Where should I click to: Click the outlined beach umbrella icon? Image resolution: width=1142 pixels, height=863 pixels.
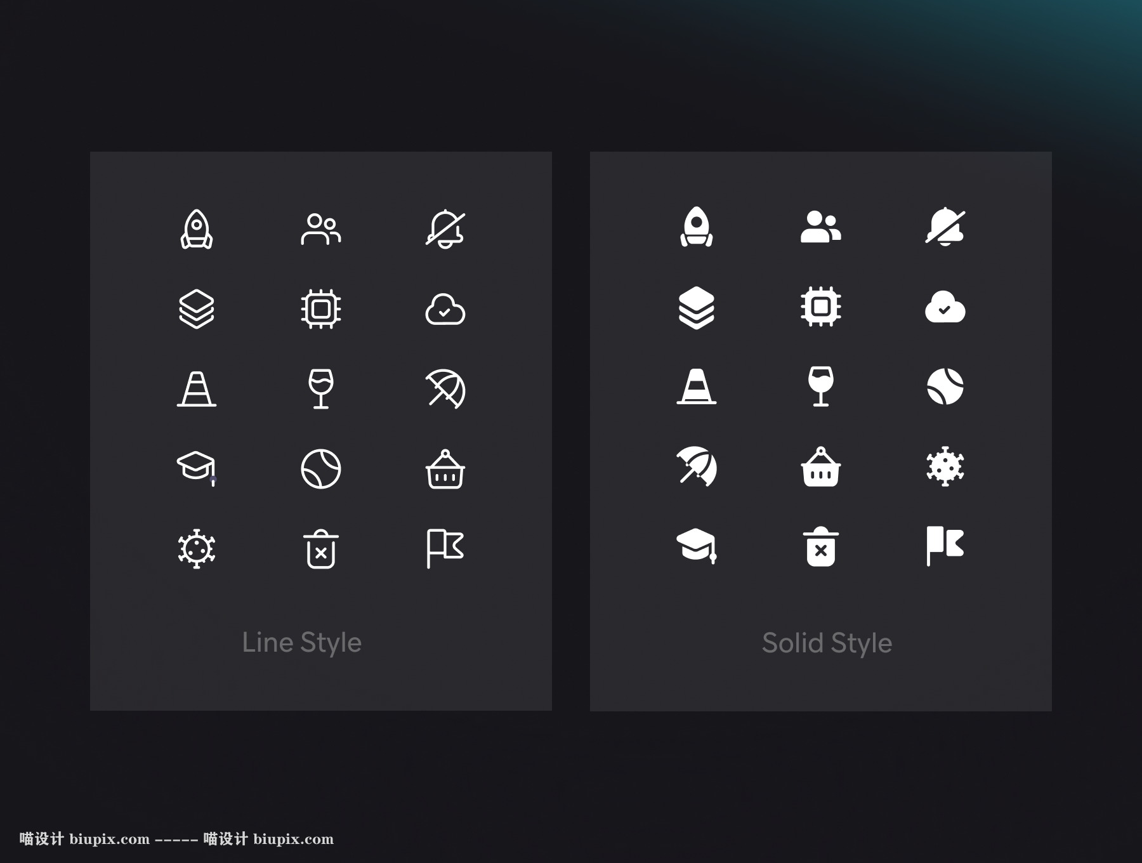pyautogui.click(x=445, y=389)
